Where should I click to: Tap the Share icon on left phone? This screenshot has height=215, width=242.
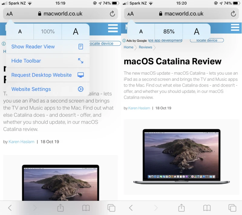pos(60,208)
